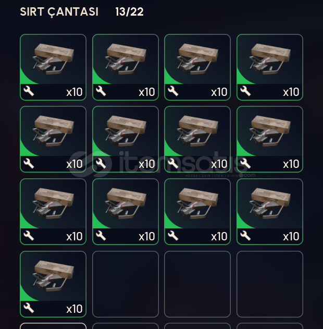Click wrench icon on second top-row item
Screen dimensions: 323x329
coord(101,91)
